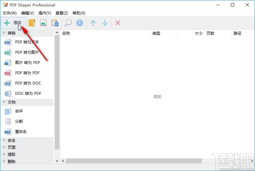Click the add image toolbar icon
Screen dimensions: 255x171
click(x=43, y=23)
